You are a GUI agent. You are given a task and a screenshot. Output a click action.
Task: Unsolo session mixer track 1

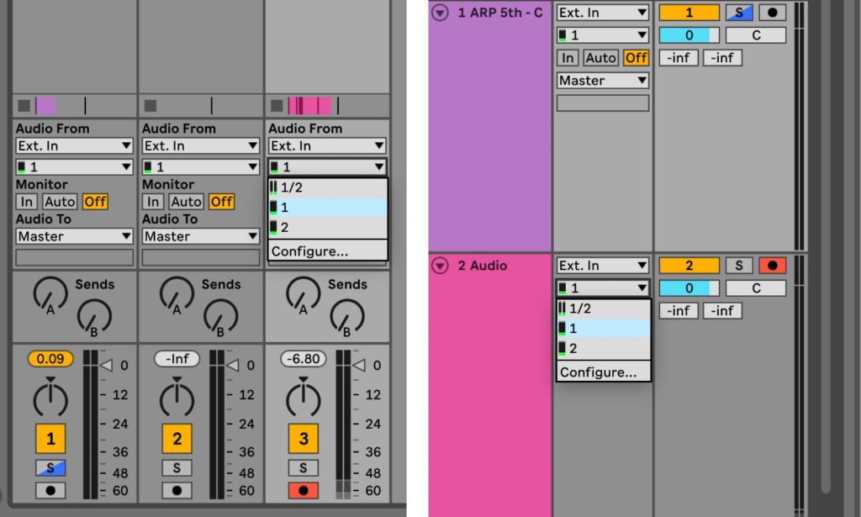point(50,467)
